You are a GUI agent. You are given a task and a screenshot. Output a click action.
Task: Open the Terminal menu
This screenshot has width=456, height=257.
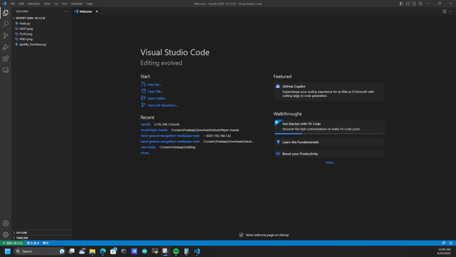pos(76,4)
